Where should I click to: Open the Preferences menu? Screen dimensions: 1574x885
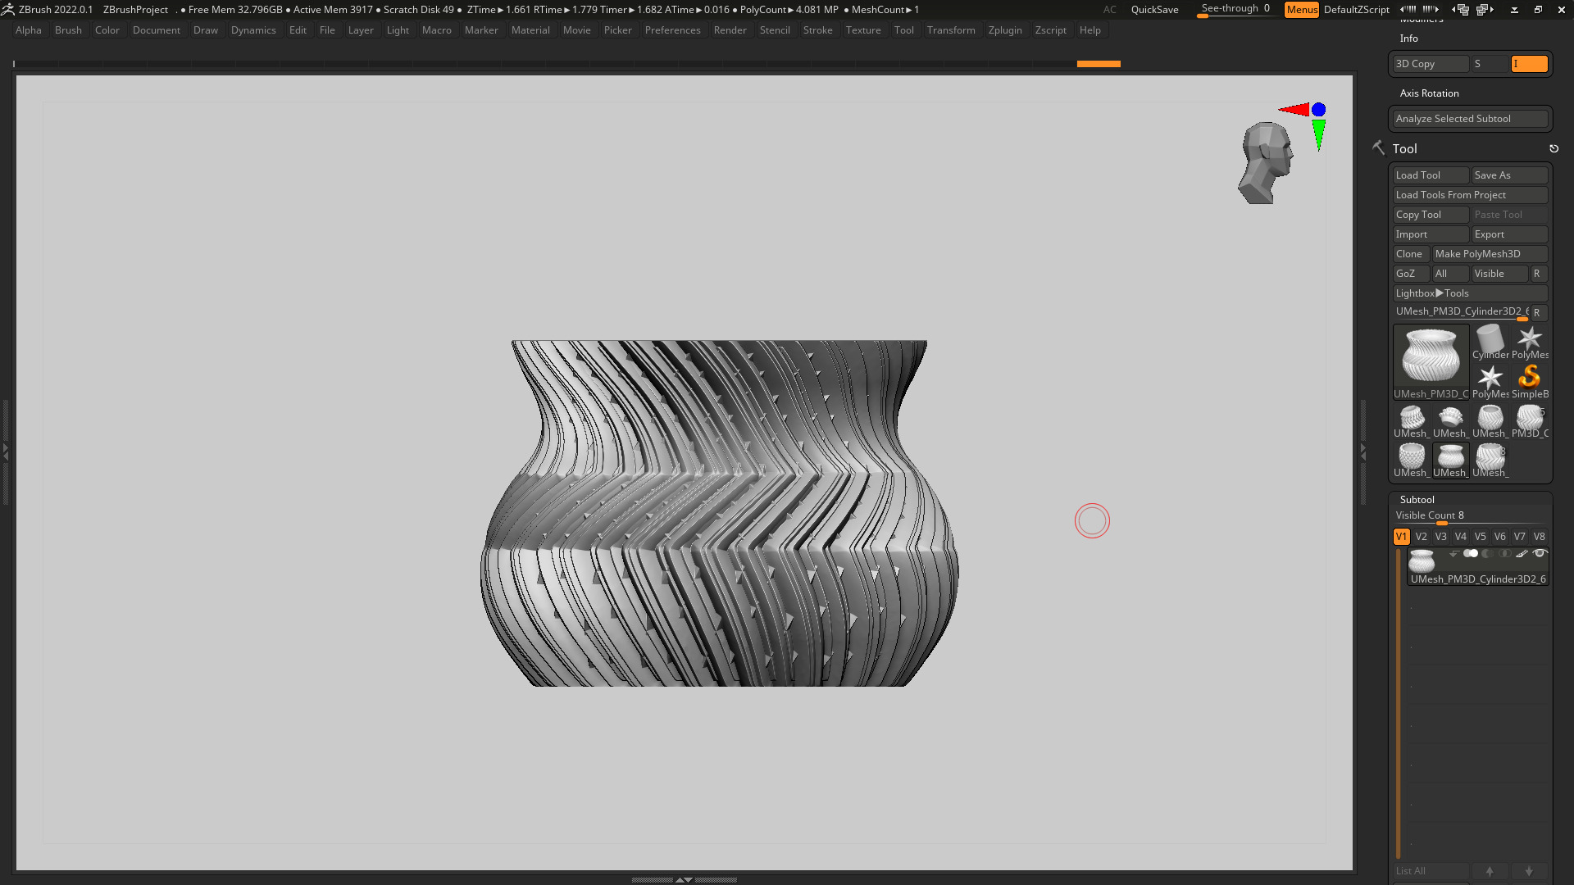coord(672,30)
